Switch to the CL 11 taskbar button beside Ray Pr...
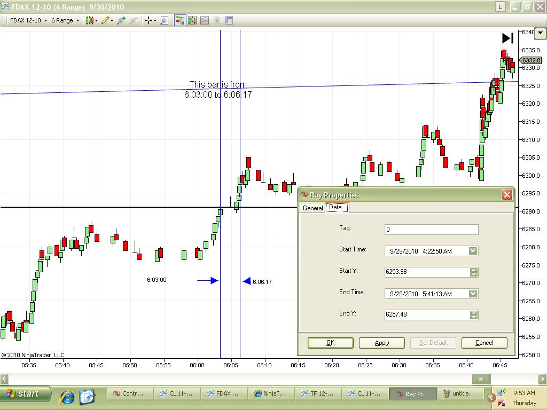 [365, 393]
